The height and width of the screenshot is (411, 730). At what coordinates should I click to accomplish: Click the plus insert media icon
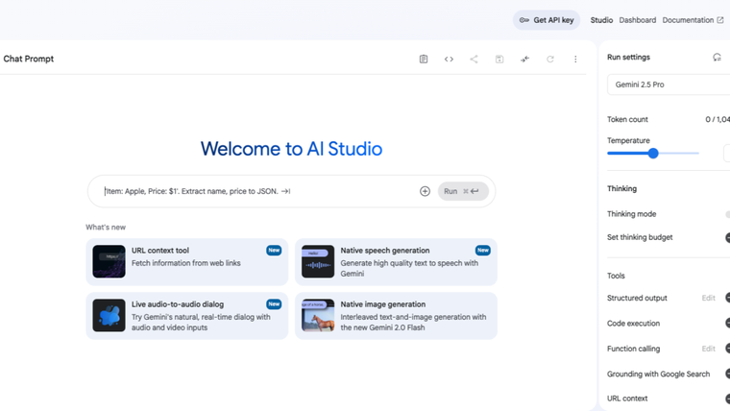point(425,191)
